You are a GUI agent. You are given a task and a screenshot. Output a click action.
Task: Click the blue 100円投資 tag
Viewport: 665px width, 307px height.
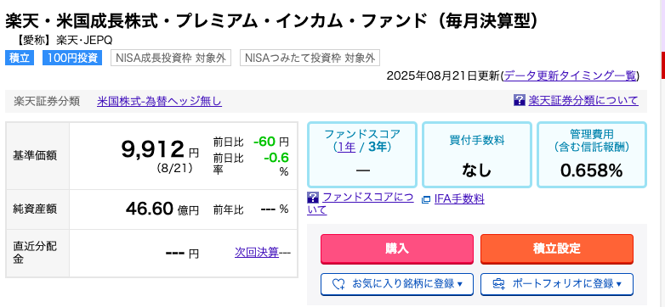(x=72, y=58)
